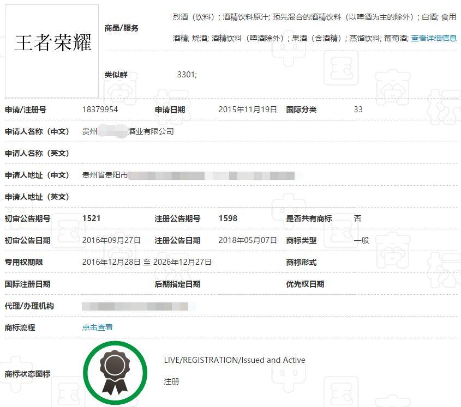Image resolution: width=461 pixels, height=407 pixels.
Task: Select the shared trademark value 否
Action: [357, 218]
